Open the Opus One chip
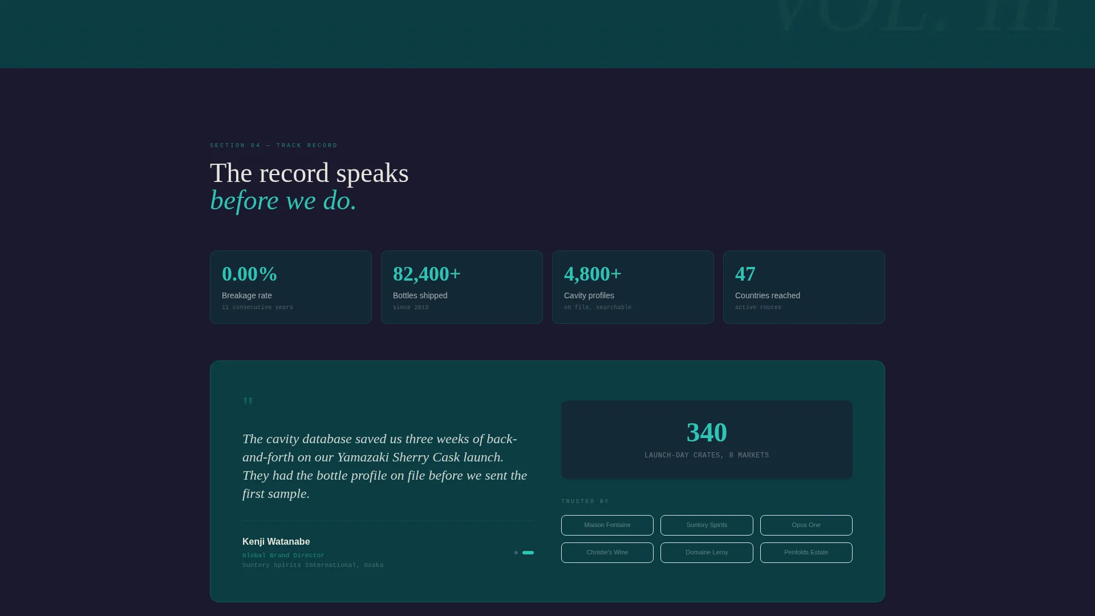The width and height of the screenshot is (1095, 616). [x=806, y=525]
